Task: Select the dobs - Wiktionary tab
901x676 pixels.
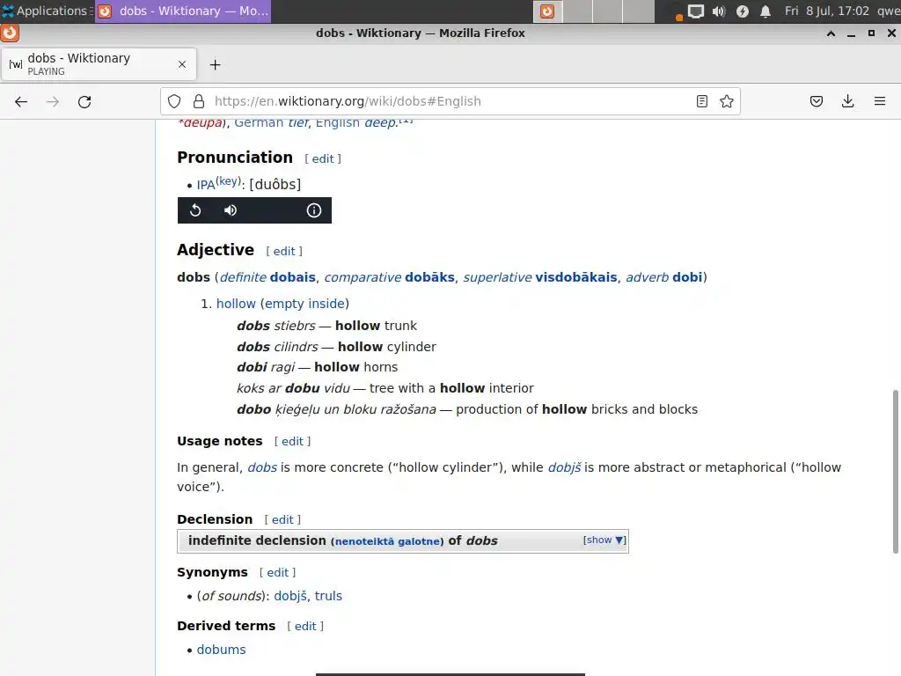Action: pyautogui.click(x=99, y=63)
